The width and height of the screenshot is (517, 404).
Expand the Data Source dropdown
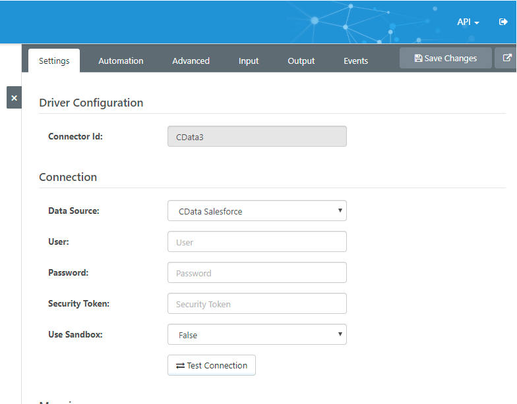257,211
